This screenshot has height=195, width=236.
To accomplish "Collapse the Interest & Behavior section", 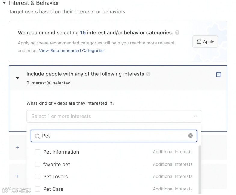I will click(4, 3).
